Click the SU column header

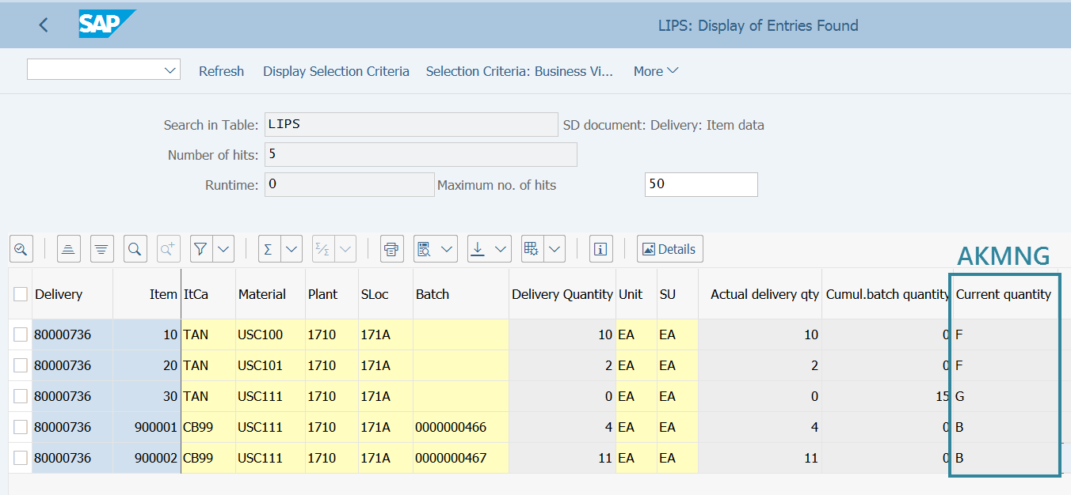click(x=677, y=294)
